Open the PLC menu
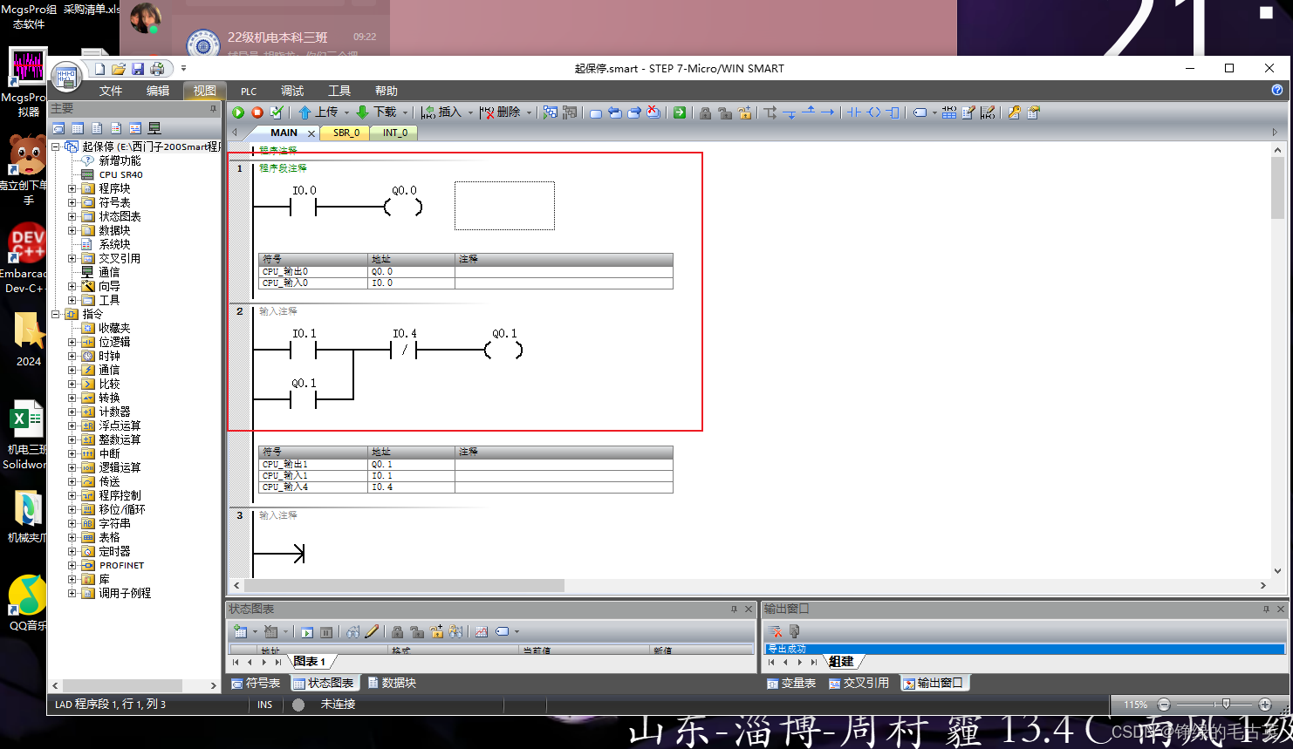 tap(249, 91)
